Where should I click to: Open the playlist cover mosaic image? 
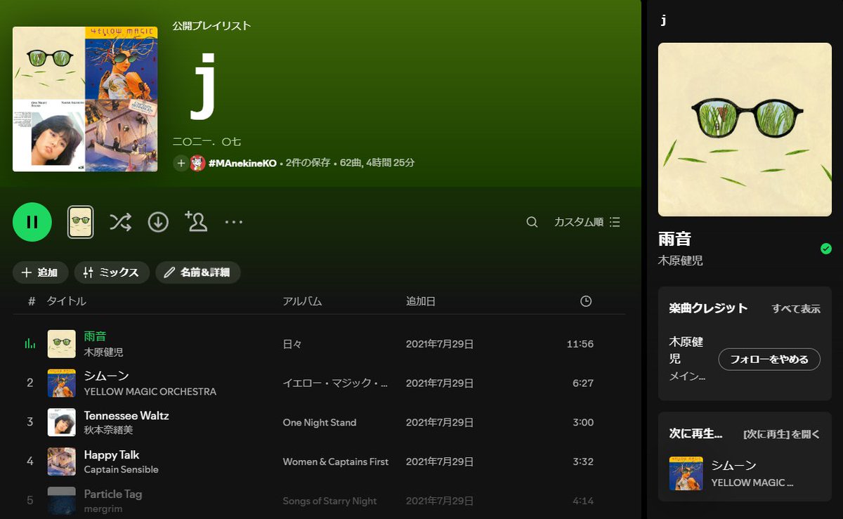[85, 99]
